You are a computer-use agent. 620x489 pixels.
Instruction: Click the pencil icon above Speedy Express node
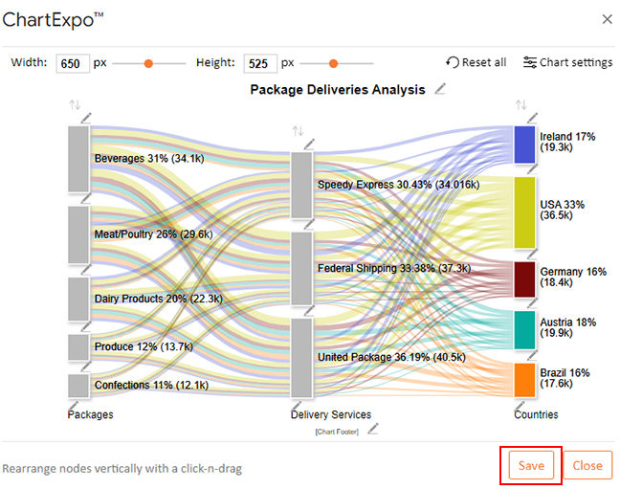point(309,144)
